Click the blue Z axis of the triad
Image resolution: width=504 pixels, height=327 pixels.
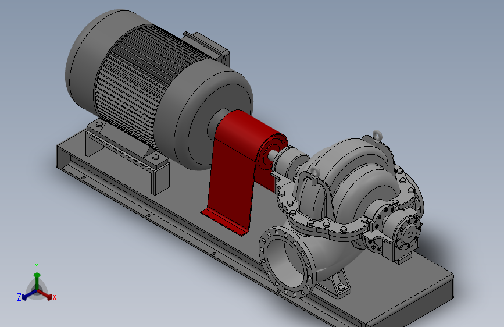point(28,295)
